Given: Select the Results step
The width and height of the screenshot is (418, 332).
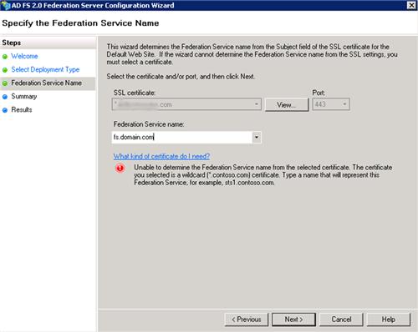Looking at the screenshot, I should (22, 110).
